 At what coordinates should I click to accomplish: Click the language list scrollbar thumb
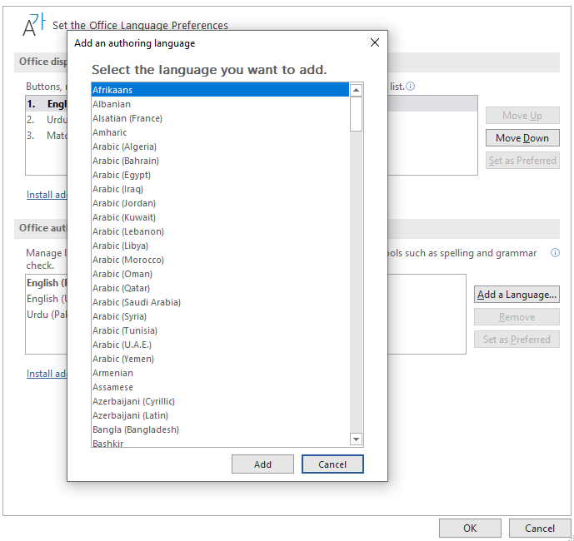tap(356, 114)
